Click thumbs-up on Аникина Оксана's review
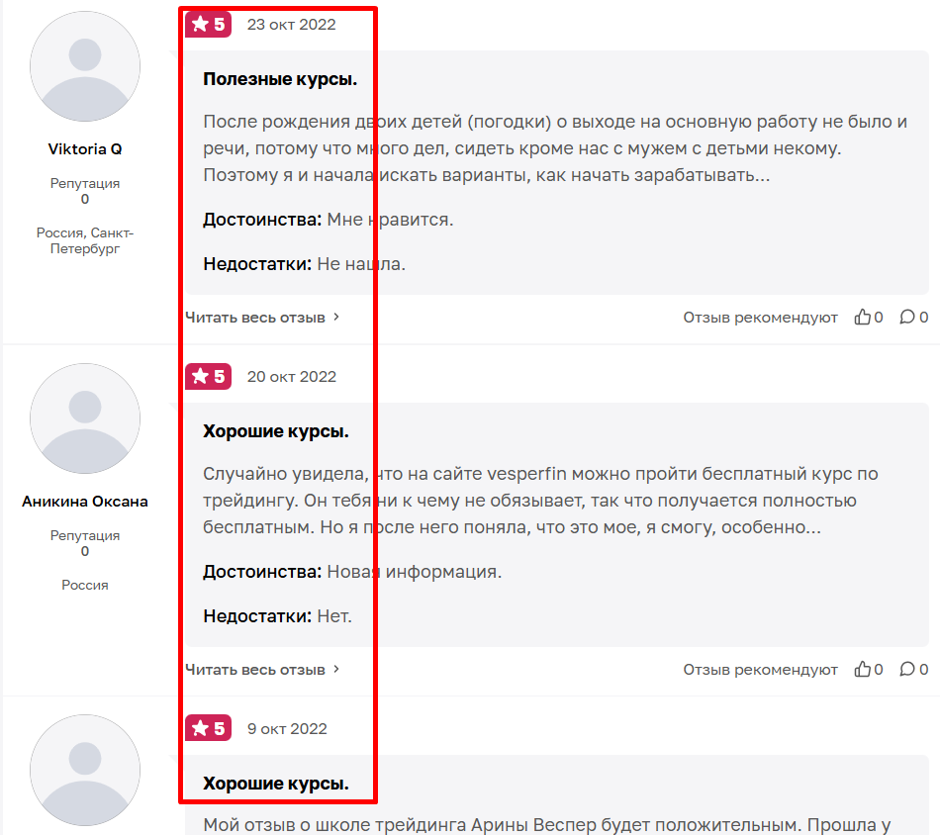Screen dimensions: 940x835 (x=862, y=669)
